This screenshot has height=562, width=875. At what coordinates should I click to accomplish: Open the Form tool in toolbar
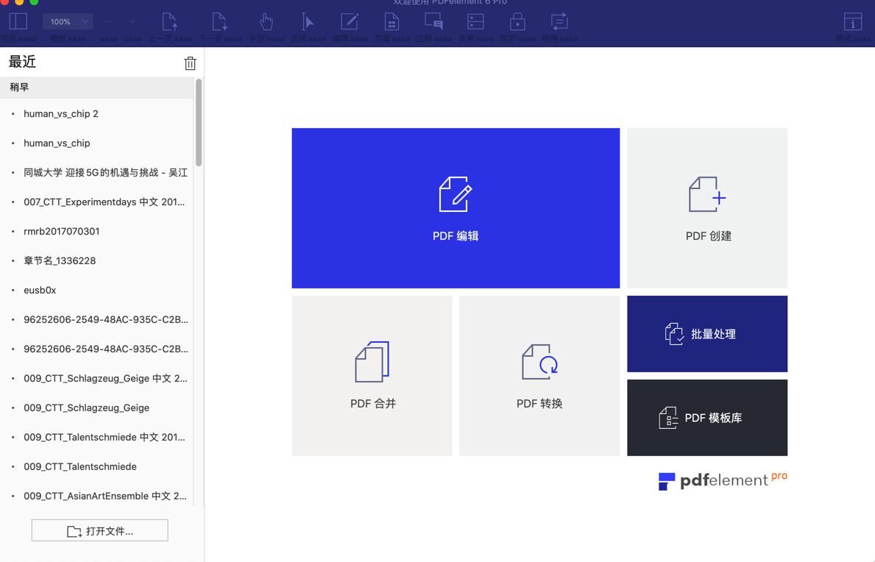click(475, 22)
